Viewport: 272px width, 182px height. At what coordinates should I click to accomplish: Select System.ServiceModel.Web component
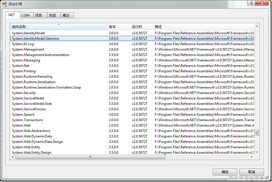tap(132, 104)
